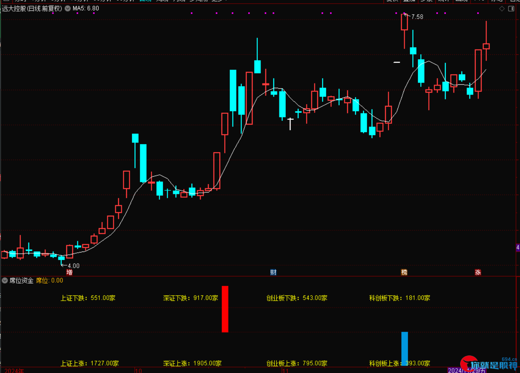The width and height of the screenshot is (520, 373).
Task: Select the chart title 远大控股(日线 前复权)
Action: [x=32, y=8]
